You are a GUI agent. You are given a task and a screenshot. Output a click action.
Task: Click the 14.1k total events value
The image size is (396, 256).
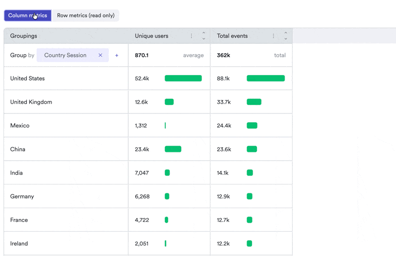pos(222,173)
